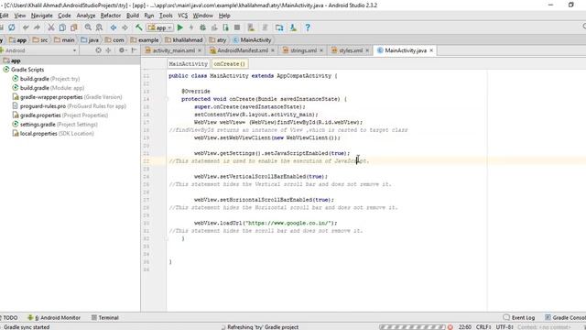
Task: Switch to the activity_main.xml tab
Action: (x=174, y=50)
